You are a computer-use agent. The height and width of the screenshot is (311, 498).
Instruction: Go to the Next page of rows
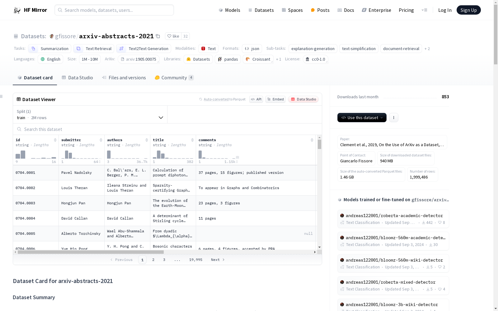218,260
